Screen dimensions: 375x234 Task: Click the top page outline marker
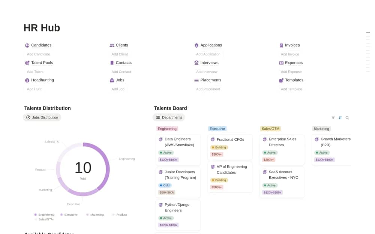tap(368, 33)
